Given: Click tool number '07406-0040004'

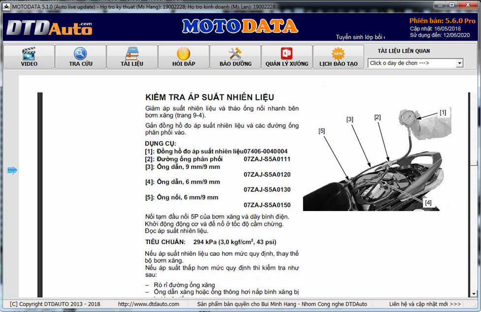Looking at the screenshot, I should click(x=266, y=151).
